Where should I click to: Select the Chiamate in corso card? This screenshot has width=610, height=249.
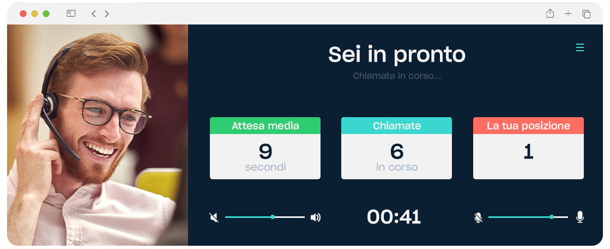pyautogui.click(x=396, y=148)
